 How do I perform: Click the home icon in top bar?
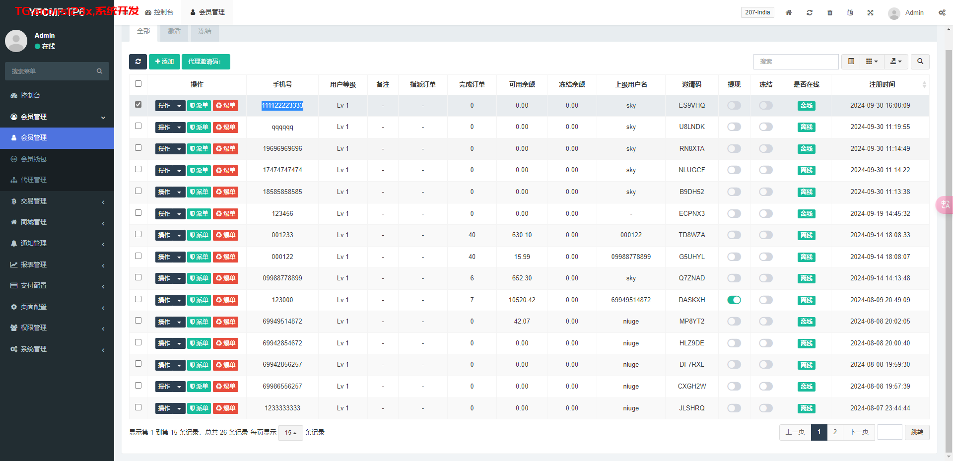point(789,12)
